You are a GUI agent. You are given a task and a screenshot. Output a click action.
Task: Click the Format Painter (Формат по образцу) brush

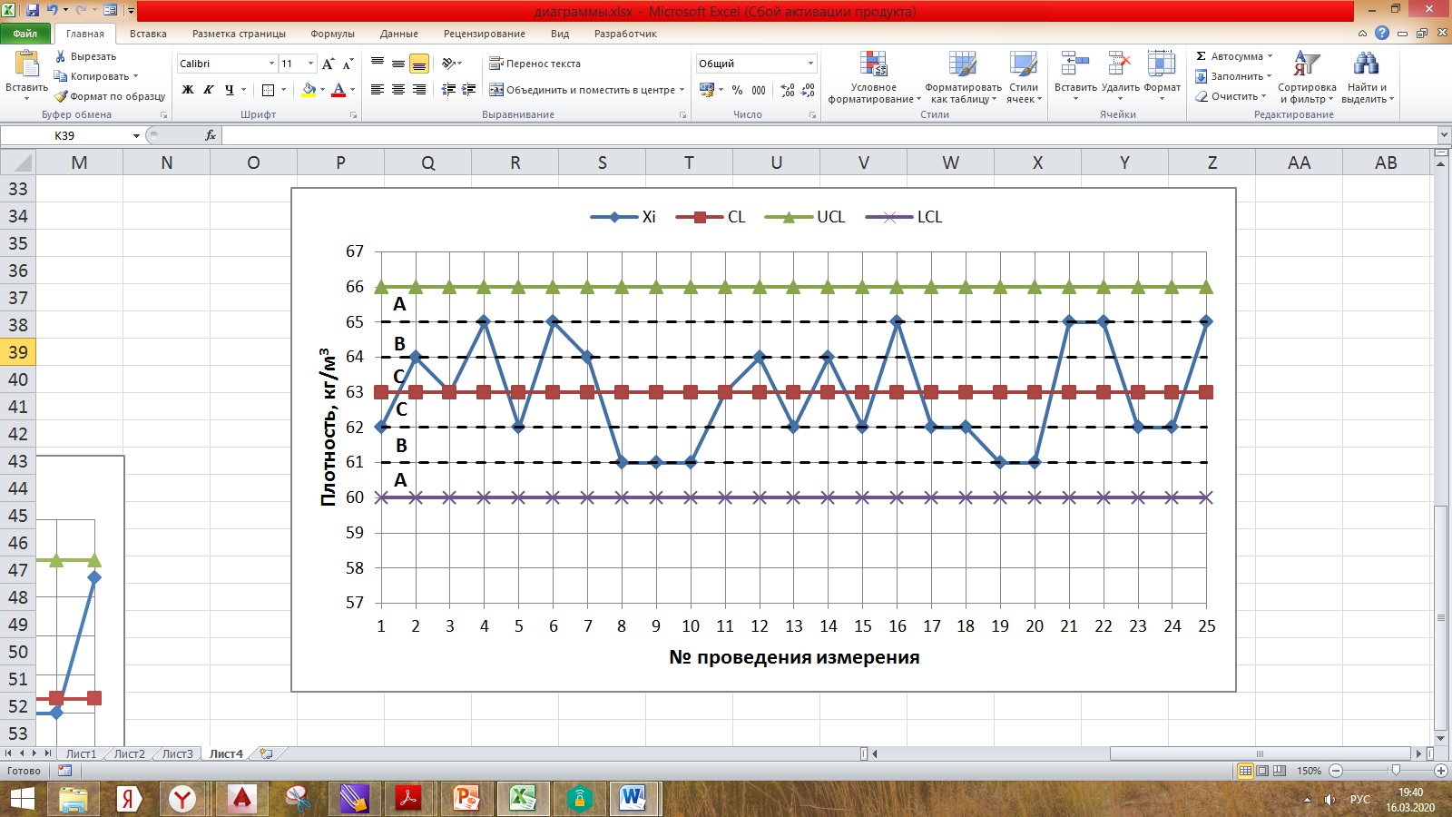pyautogui.click(x=61, y=96)
